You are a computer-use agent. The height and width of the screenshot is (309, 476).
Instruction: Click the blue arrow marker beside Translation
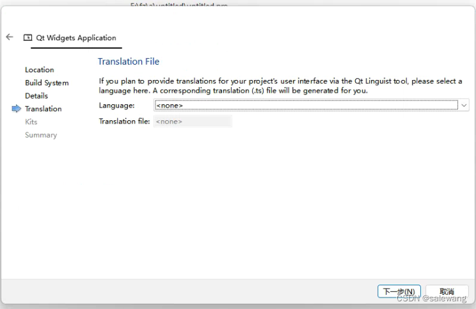click(17, 109)
